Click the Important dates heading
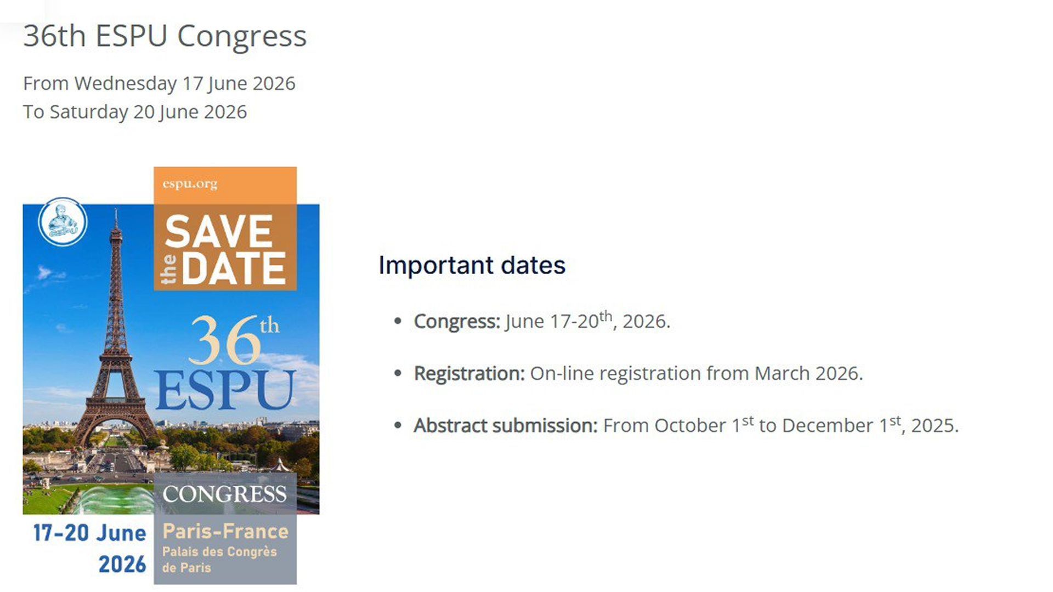The width and height of the screenshot is (1053, 592). (472, 265)
